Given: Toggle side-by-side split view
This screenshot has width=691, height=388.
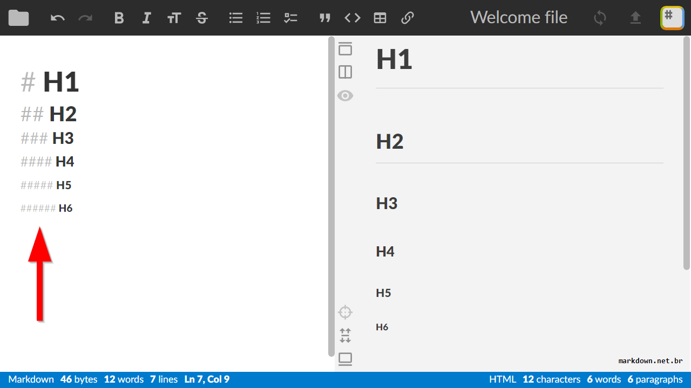Looking at the screenshot, I should 345,72.
